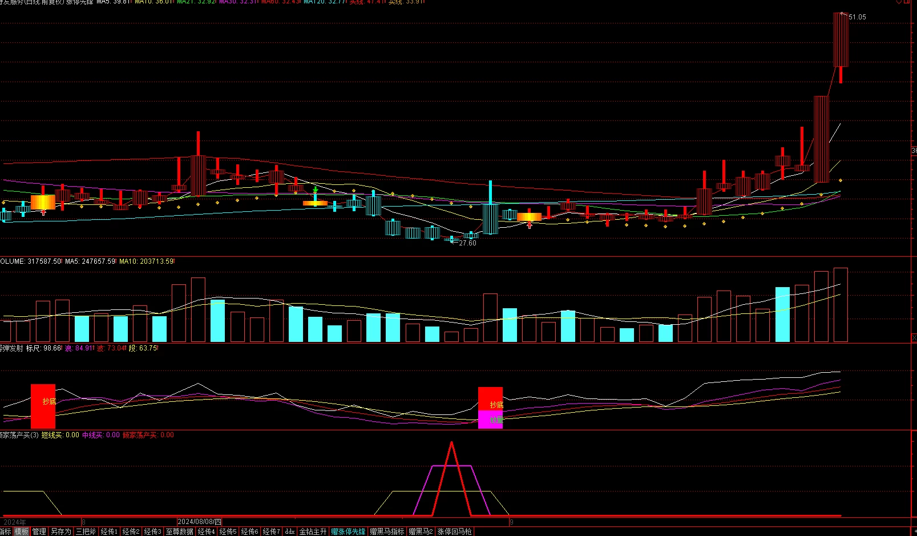Click the diamond icon at top right corner

(x=900, y=2)
